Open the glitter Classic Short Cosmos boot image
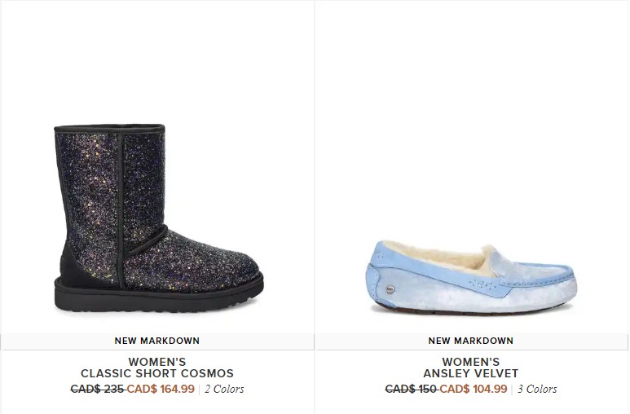 tap(158, 218)
